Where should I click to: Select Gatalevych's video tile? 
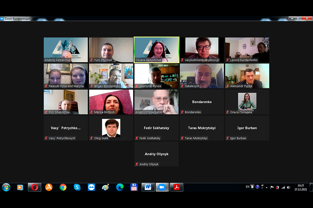pyautogui.click(x=202, y=76)
